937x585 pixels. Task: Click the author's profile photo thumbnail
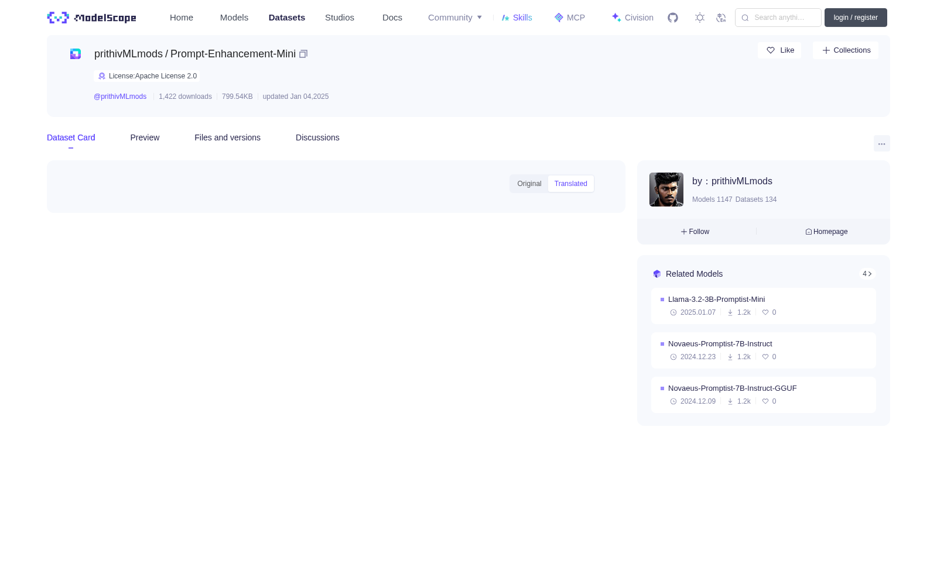666,190
